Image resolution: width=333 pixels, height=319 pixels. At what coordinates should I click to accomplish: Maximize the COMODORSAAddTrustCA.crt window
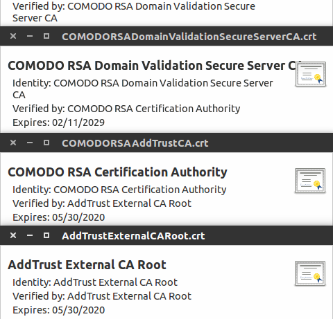point(46,143)
